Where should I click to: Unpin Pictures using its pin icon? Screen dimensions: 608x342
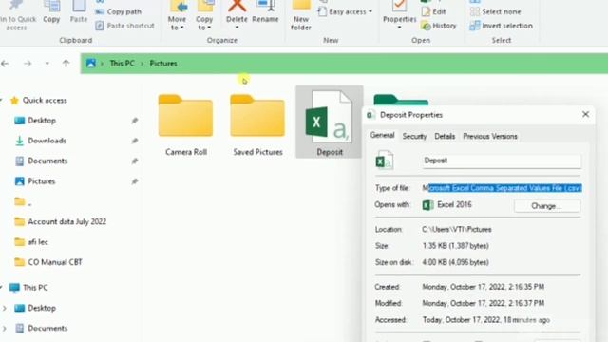pyautogui.click(x=135, y=181)
